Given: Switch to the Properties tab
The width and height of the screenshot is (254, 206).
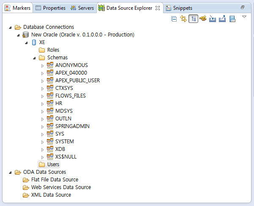Looking at the screenshot, I should point(50,8).
